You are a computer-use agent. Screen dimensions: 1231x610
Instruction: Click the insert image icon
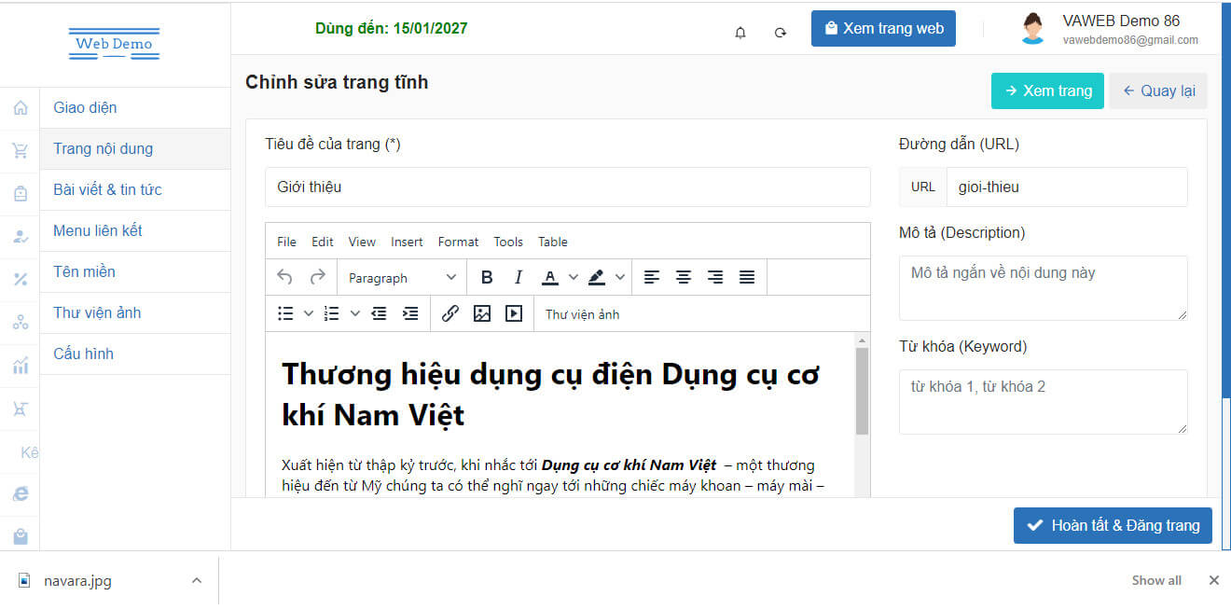point(481,313)
